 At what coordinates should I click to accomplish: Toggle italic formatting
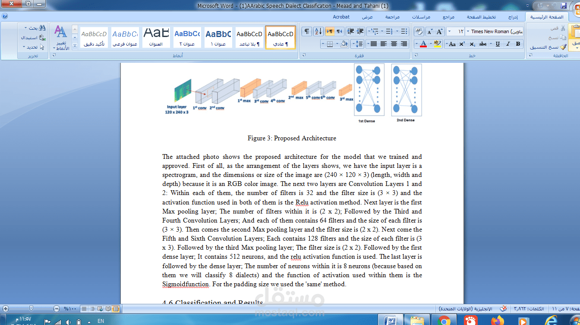pos(508,44)
